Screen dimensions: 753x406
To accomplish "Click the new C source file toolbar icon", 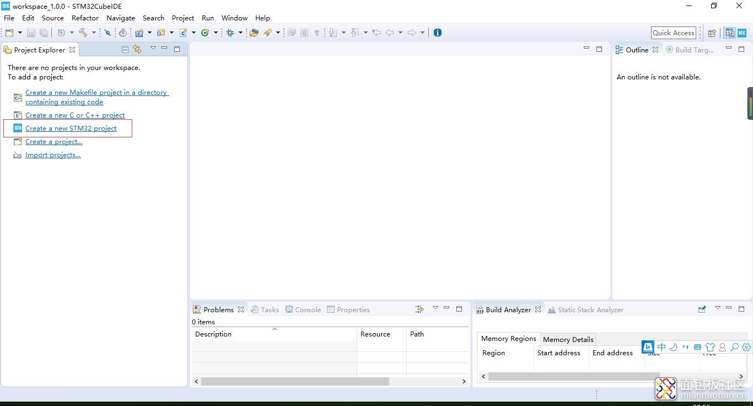I will coord(183,33).
